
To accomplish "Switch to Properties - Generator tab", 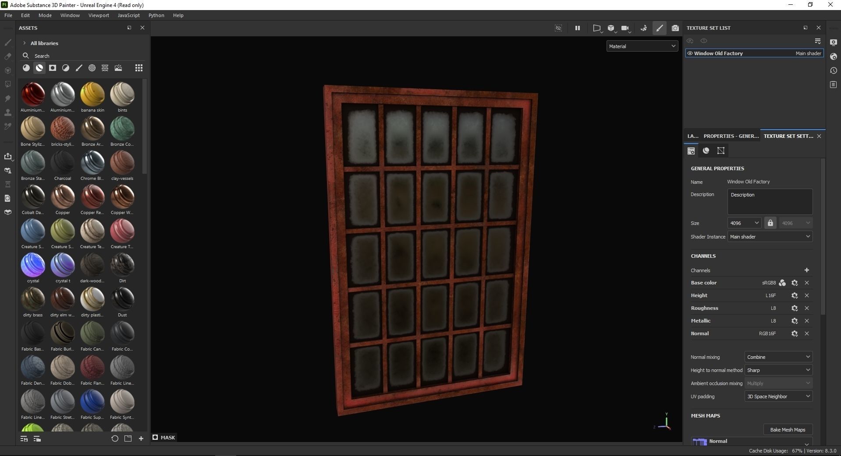I will point(731,136).
